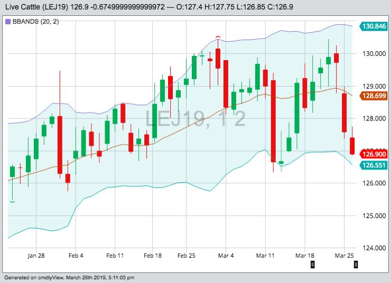Click the orange middle band tag 128.699
391x283 pixels.
point(373,96)
